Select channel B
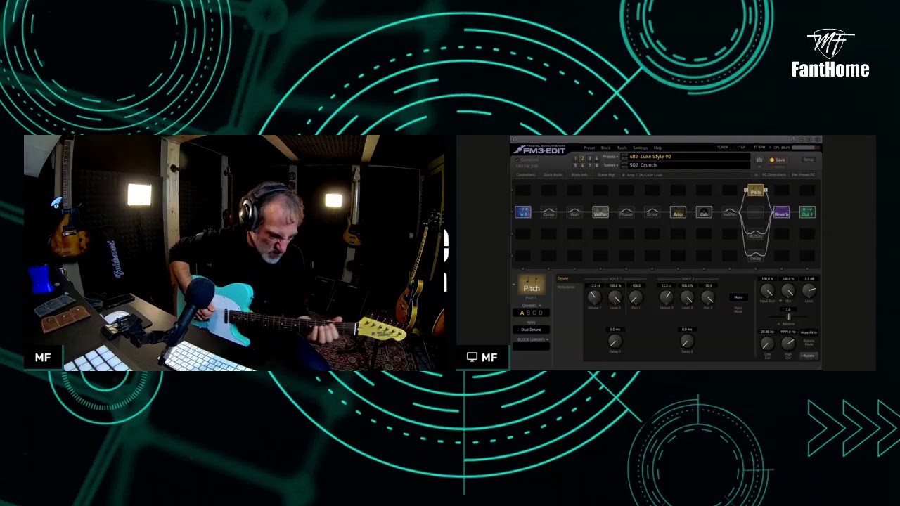The image size is (900, 506). pyautogui.click(x=529, y=313)
